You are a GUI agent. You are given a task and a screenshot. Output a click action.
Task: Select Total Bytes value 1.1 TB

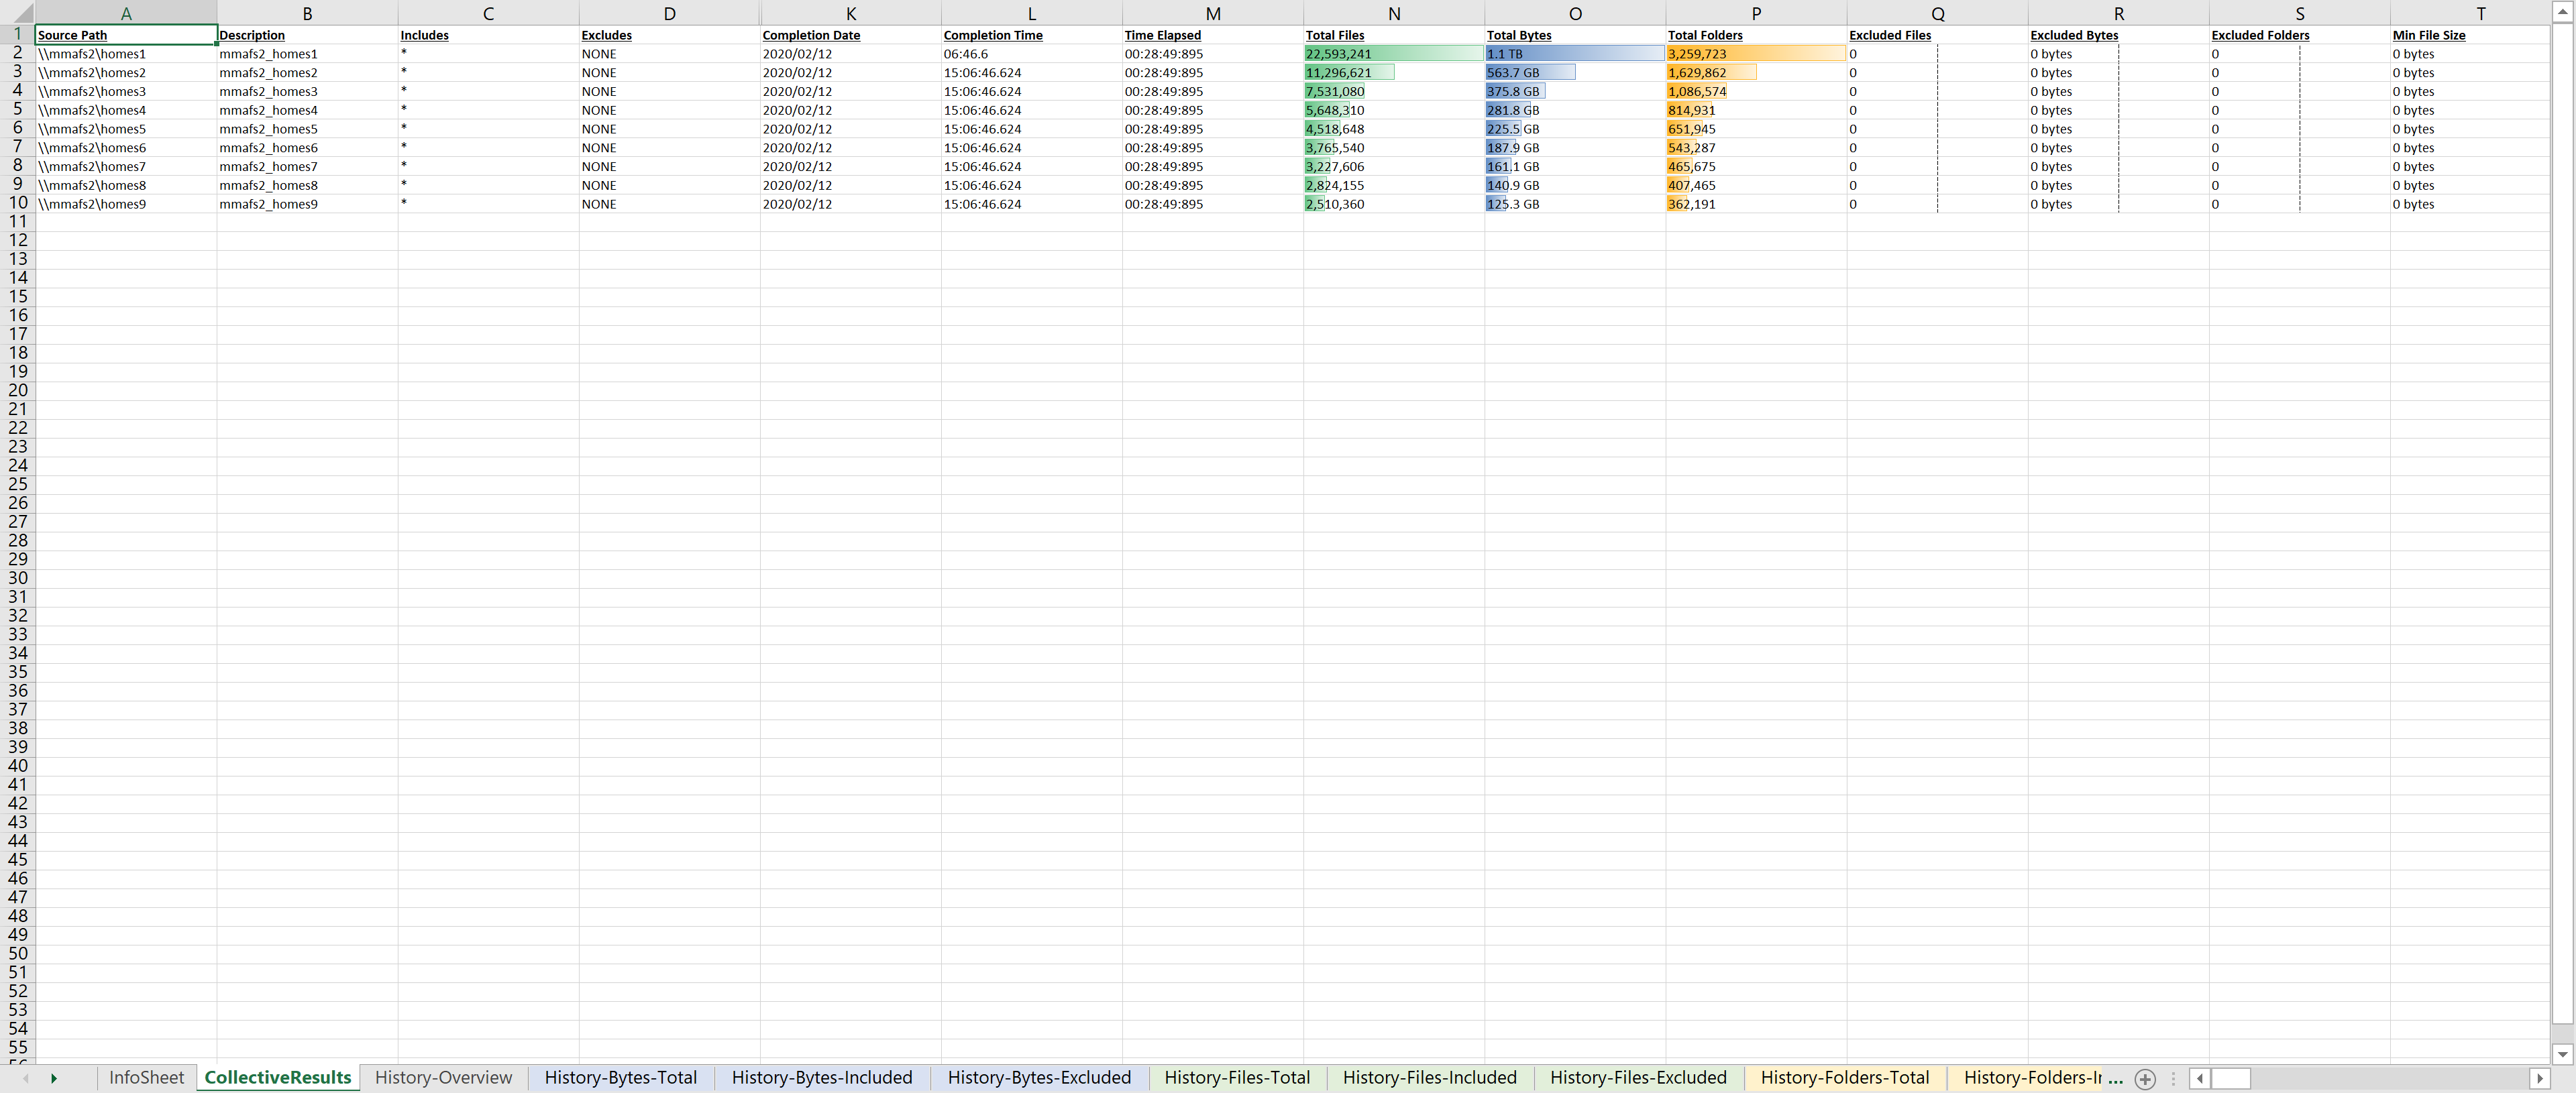tap(1575, 54)
